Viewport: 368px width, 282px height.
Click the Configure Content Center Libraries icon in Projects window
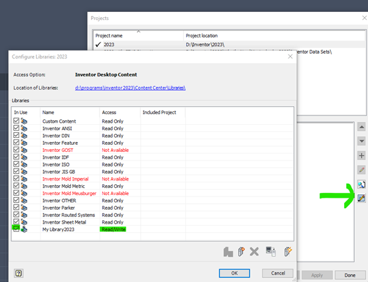coord(361,198)
